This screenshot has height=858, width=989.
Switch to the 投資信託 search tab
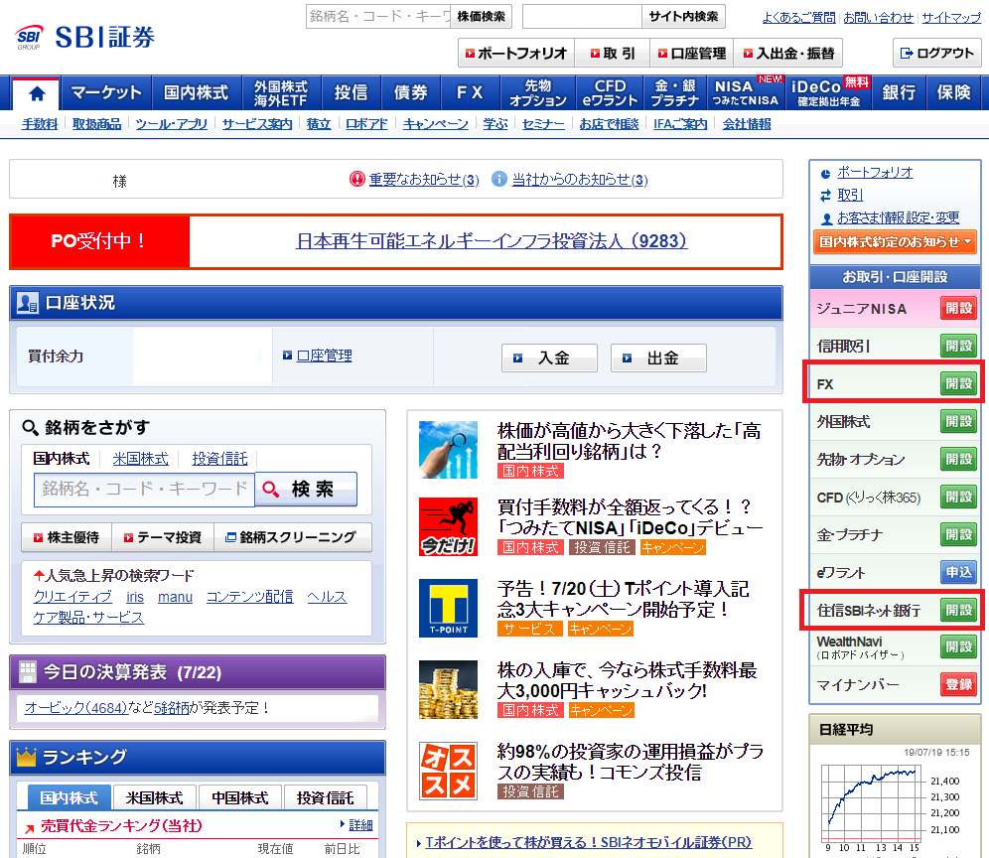click(x=219, y=459)
